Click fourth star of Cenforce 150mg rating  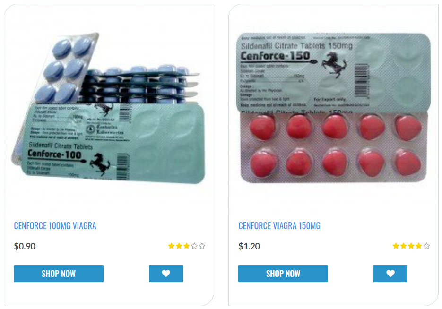419,246
